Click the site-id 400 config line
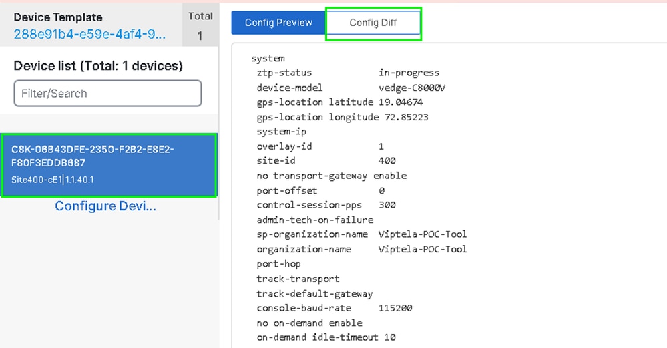 pos(326,161)
